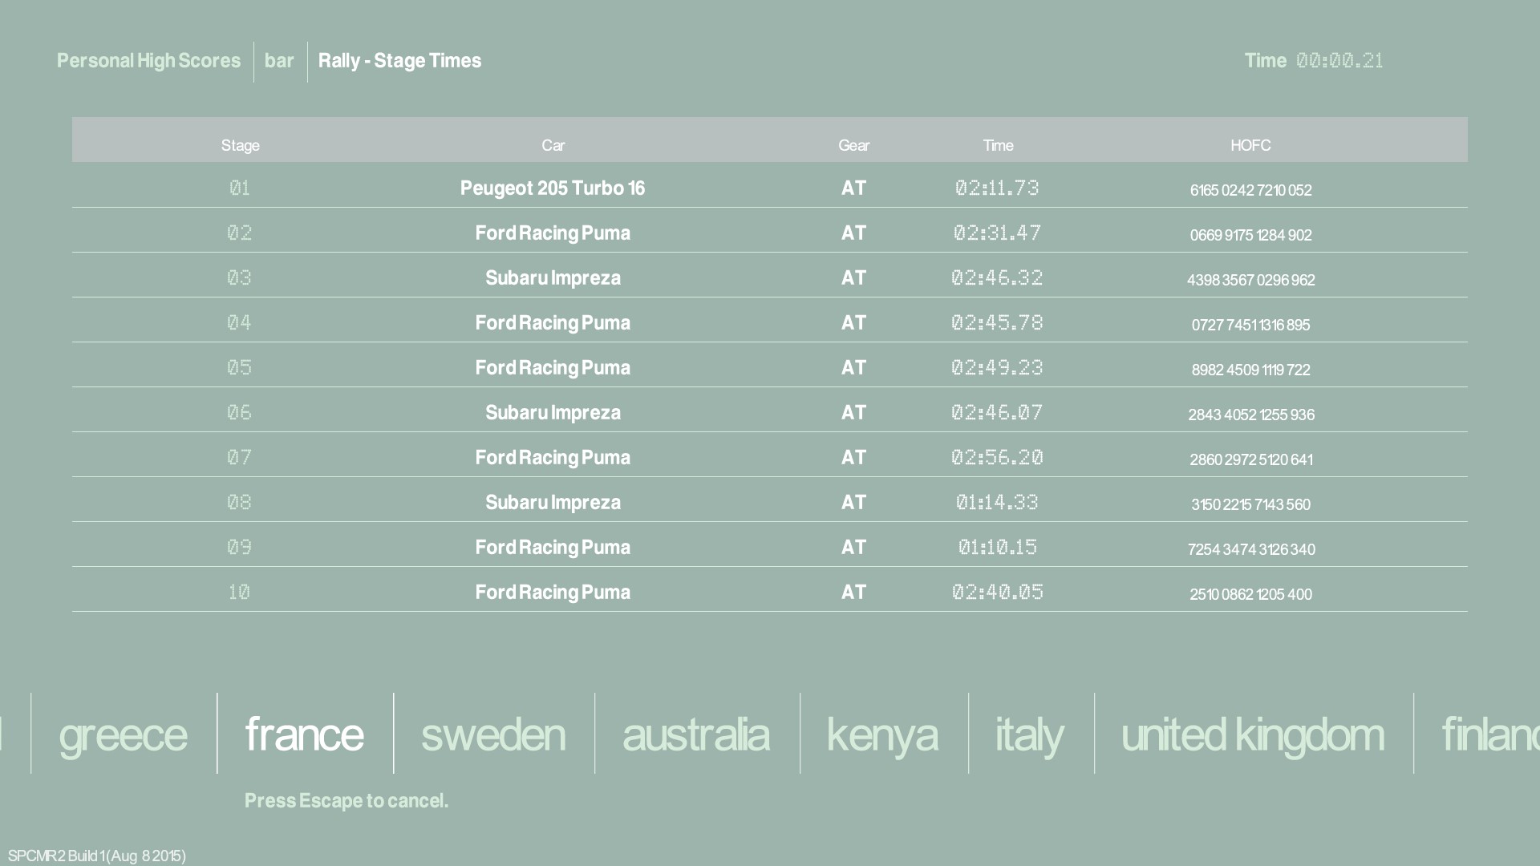
Task: Go to the finland tab
Action: (x=1488, y=734)
